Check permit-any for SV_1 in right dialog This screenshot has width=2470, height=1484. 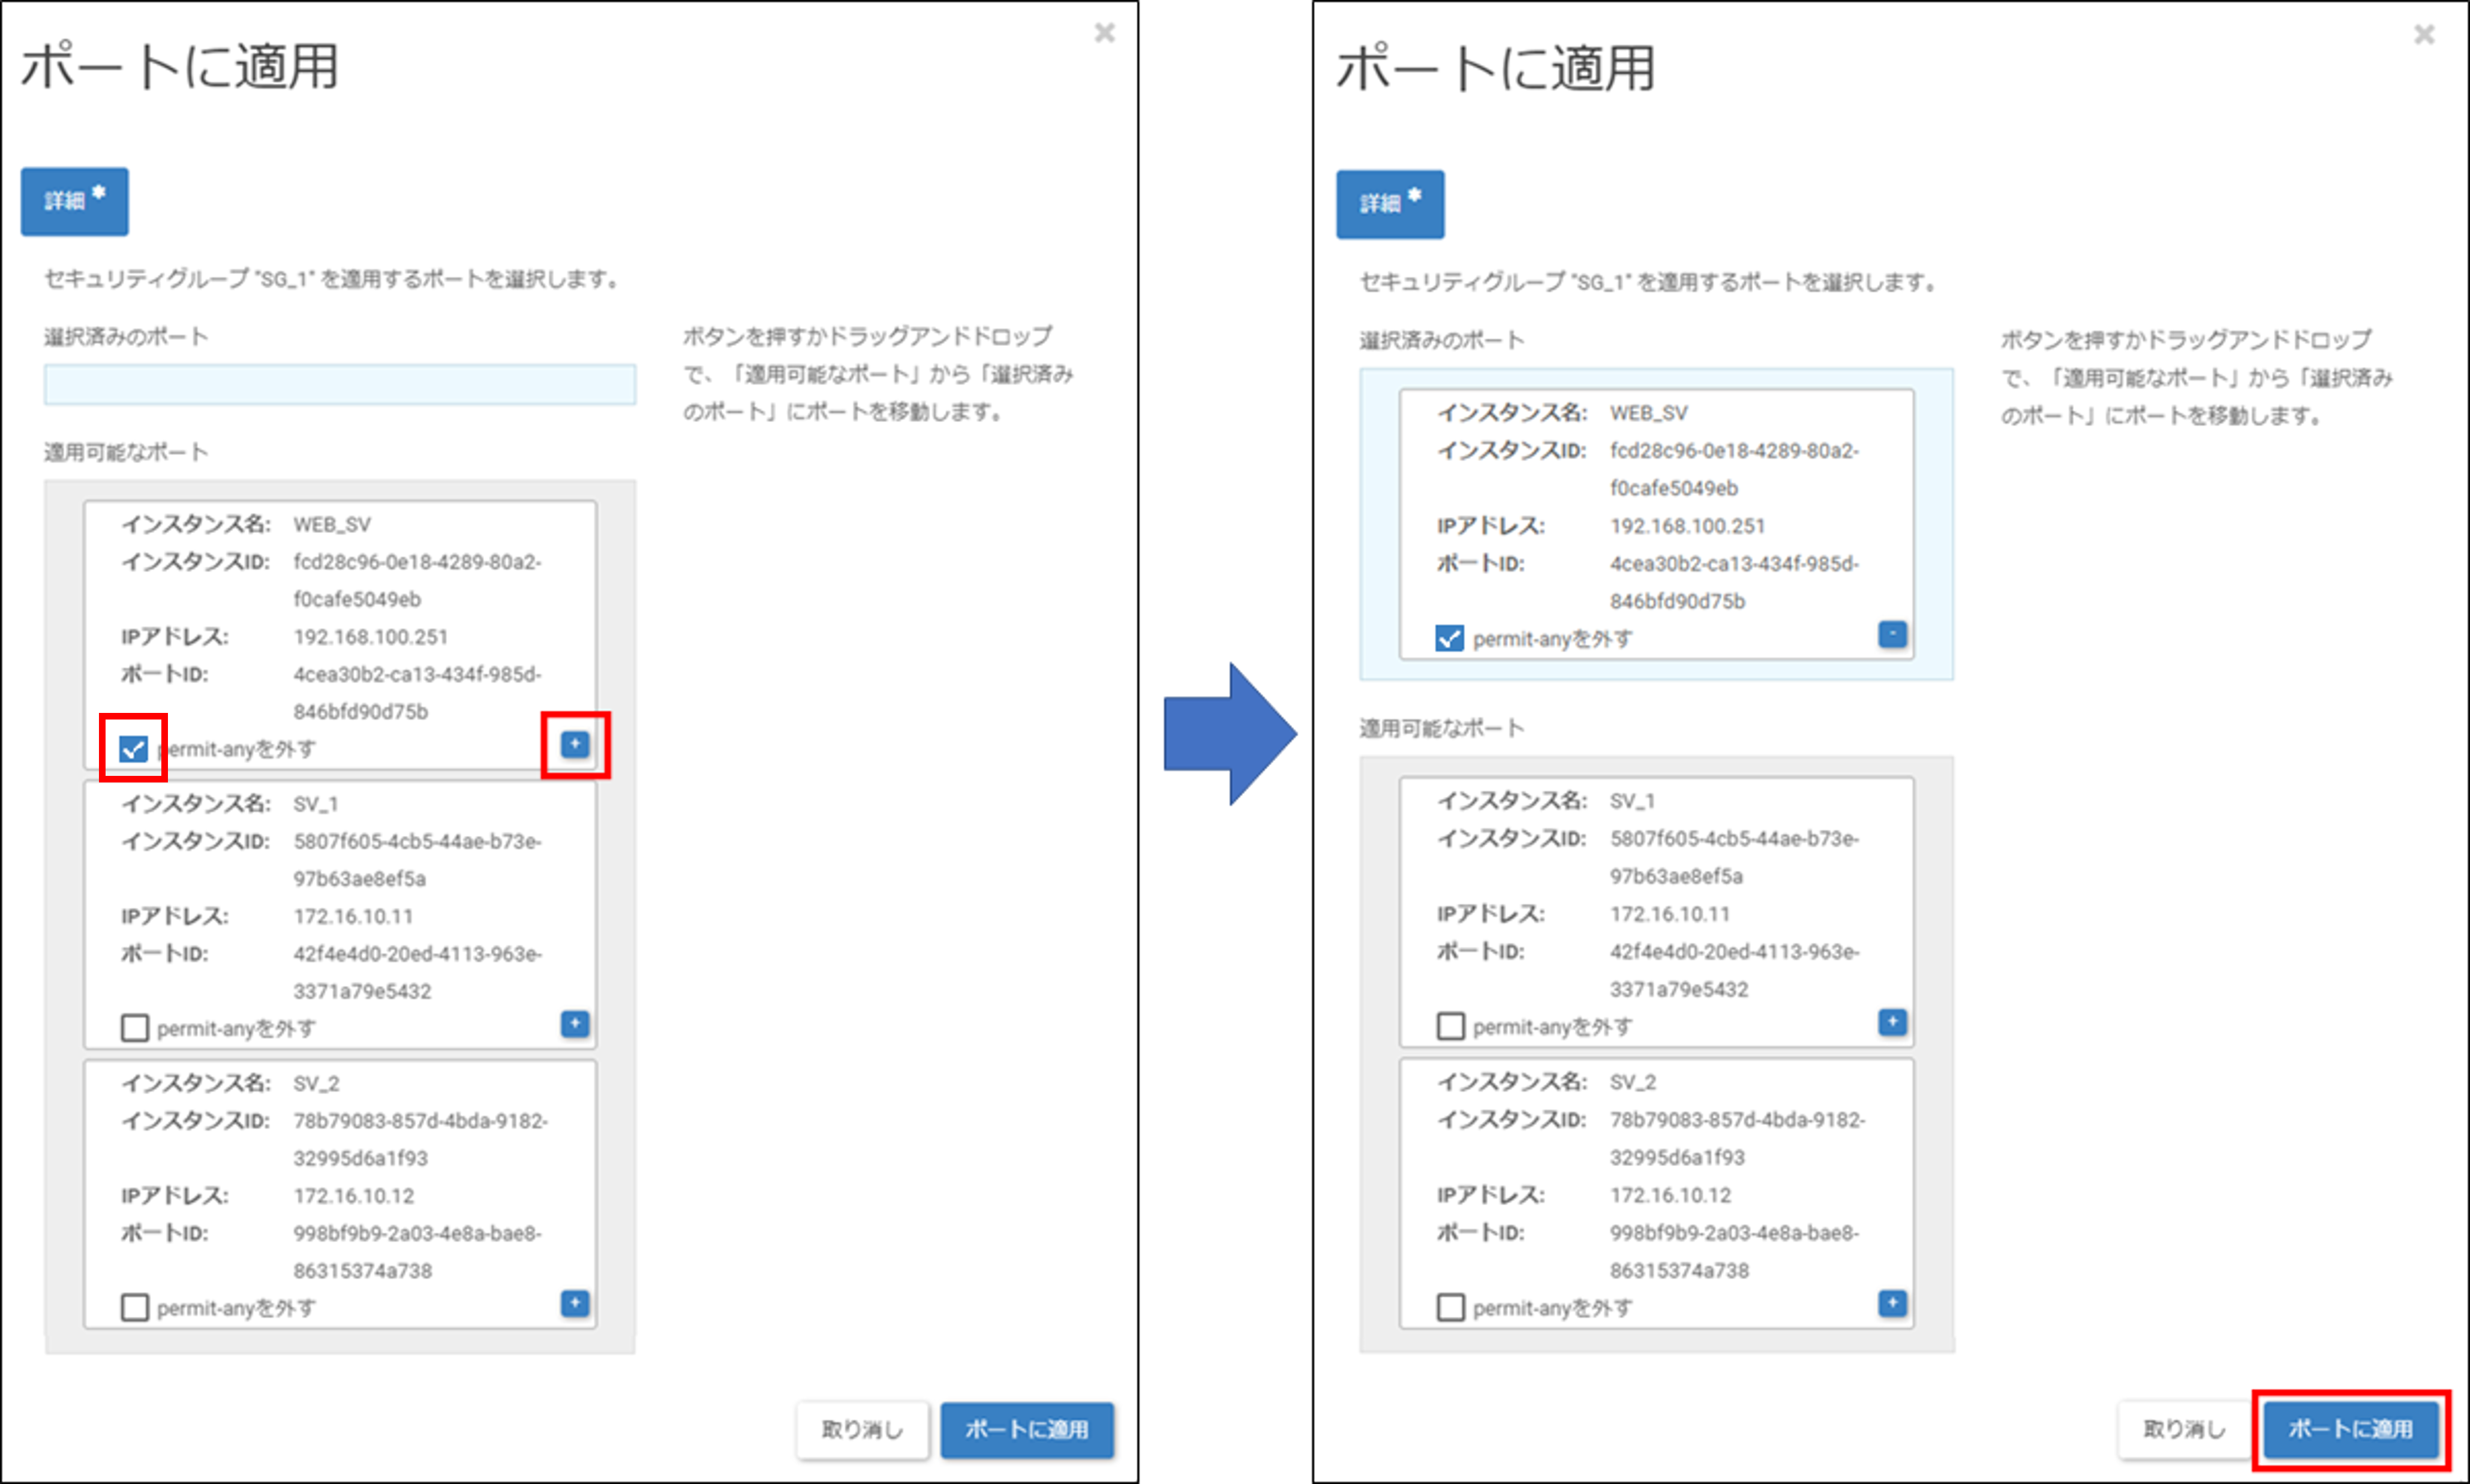click(x=1450, y=1026)
